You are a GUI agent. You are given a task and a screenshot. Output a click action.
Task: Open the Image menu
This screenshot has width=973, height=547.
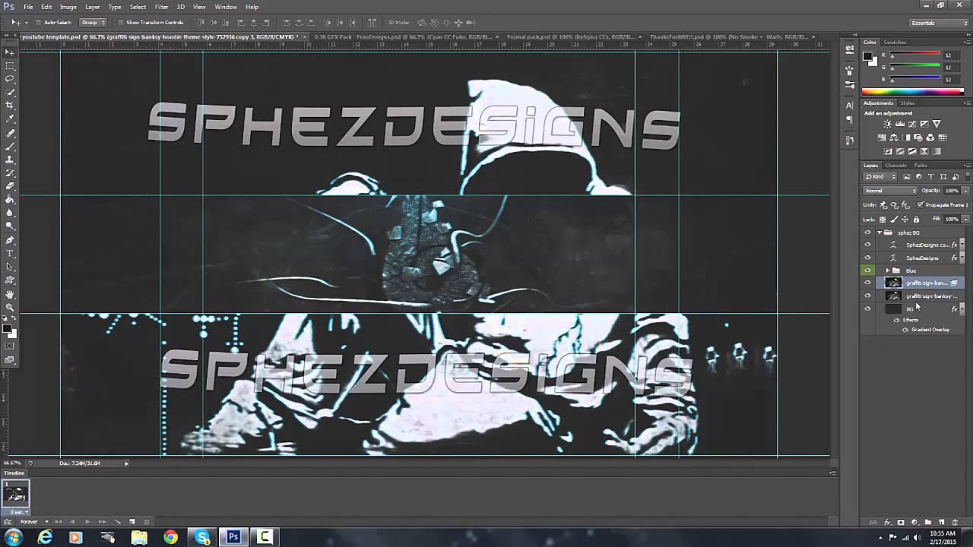(x=68, y=7)
